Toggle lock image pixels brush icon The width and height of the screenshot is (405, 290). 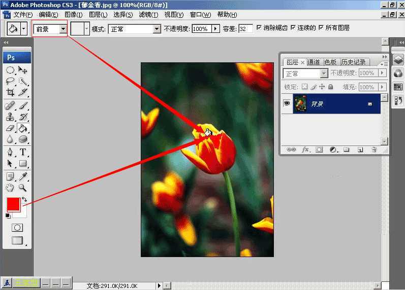314,87
